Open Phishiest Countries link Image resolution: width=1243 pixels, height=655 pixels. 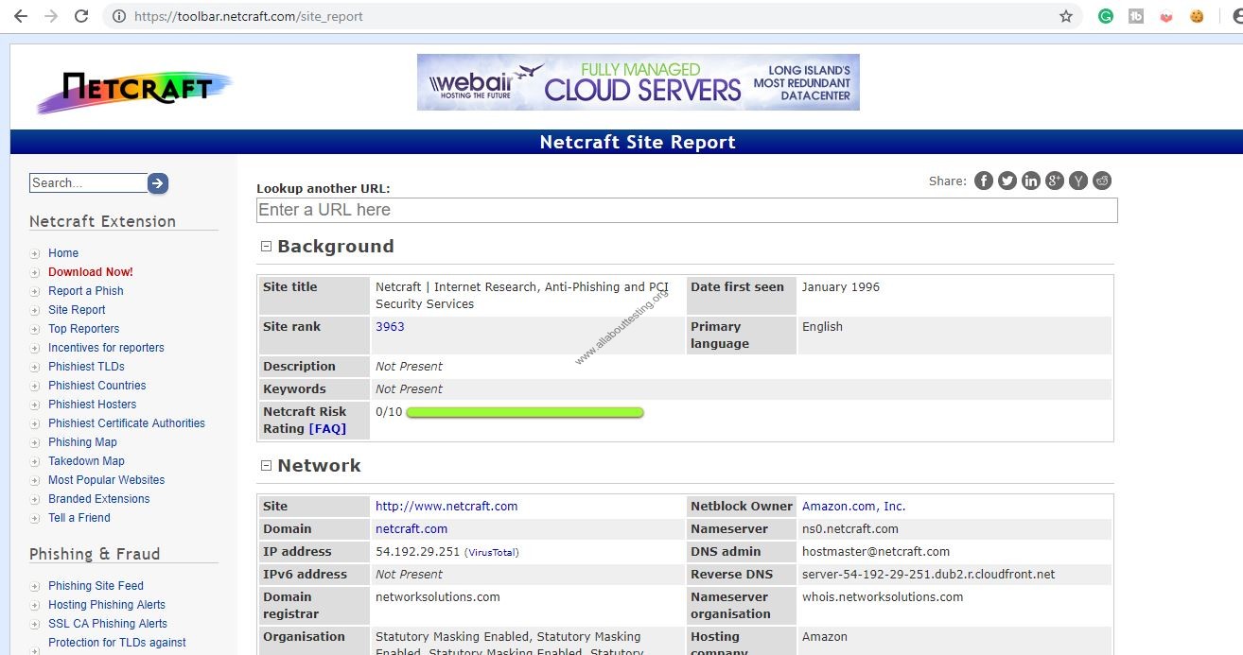point(97,386)
